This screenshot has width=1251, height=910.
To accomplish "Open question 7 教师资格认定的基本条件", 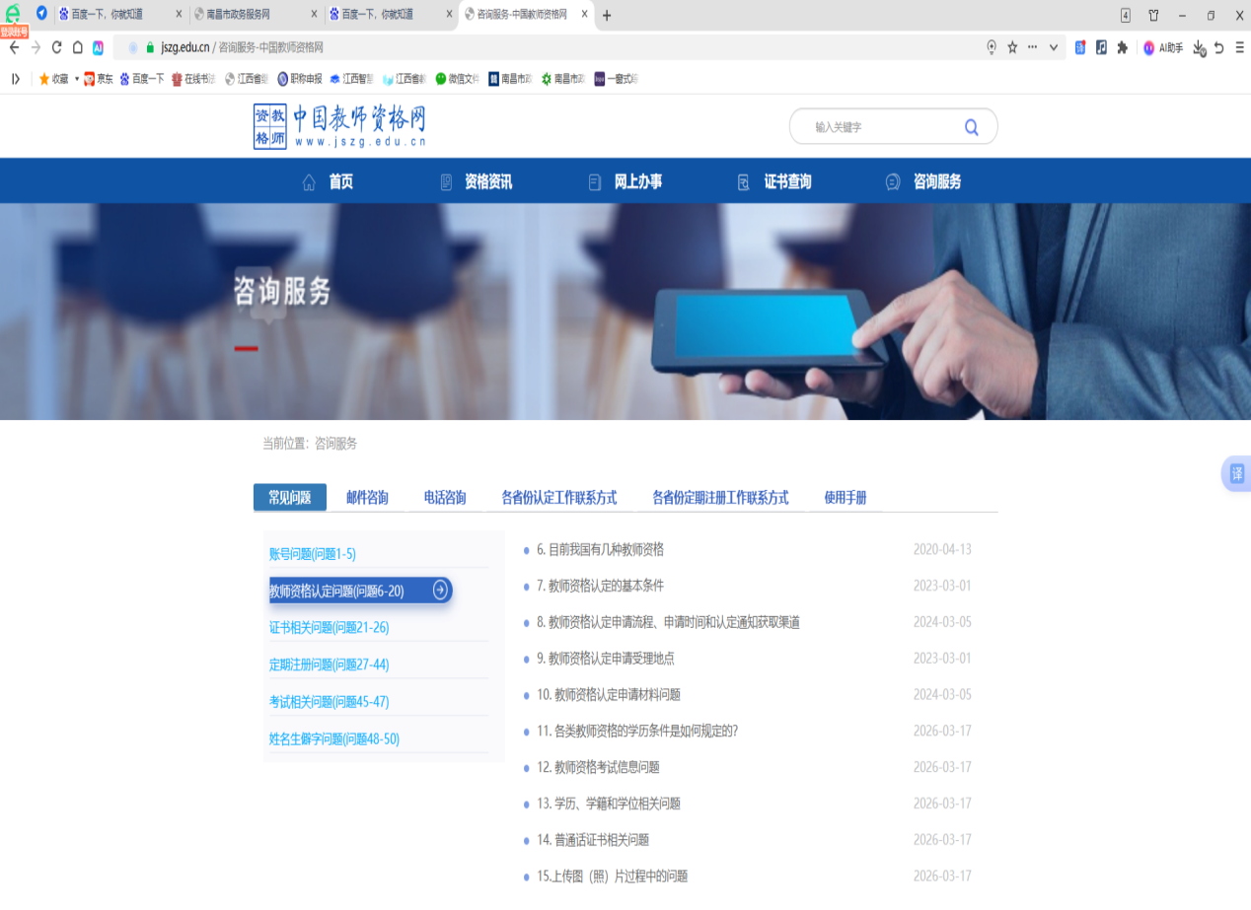I will [606, 586].
